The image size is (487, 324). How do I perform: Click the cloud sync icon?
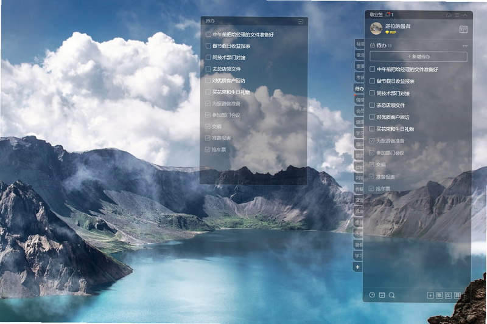point(449,15)
